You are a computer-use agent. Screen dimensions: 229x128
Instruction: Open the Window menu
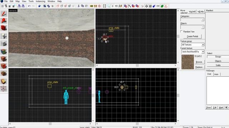tap(51, 1)
